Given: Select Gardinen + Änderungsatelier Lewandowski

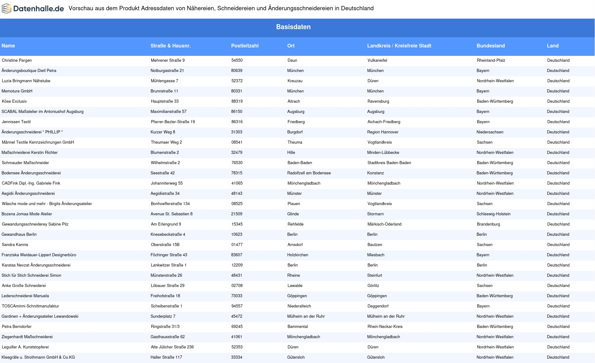Looking at the screenshot, I should (x=40, y=316).
